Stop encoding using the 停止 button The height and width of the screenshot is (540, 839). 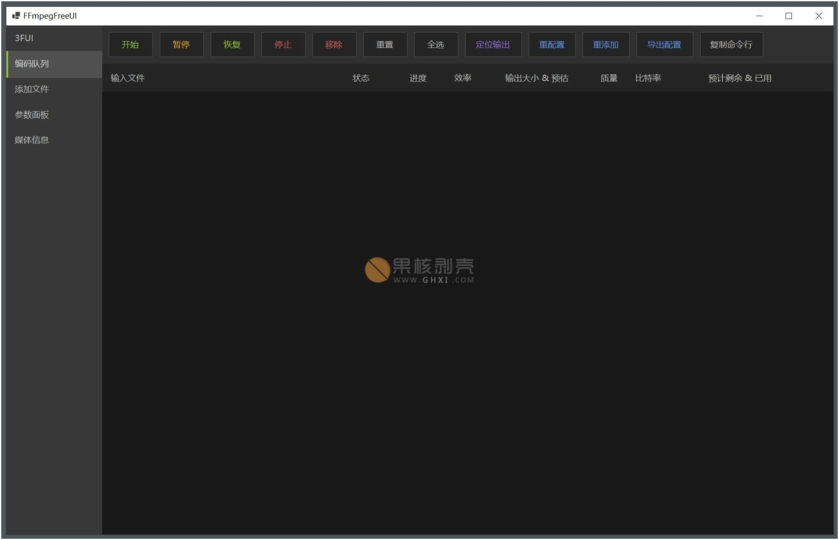(x=283, y=44)
